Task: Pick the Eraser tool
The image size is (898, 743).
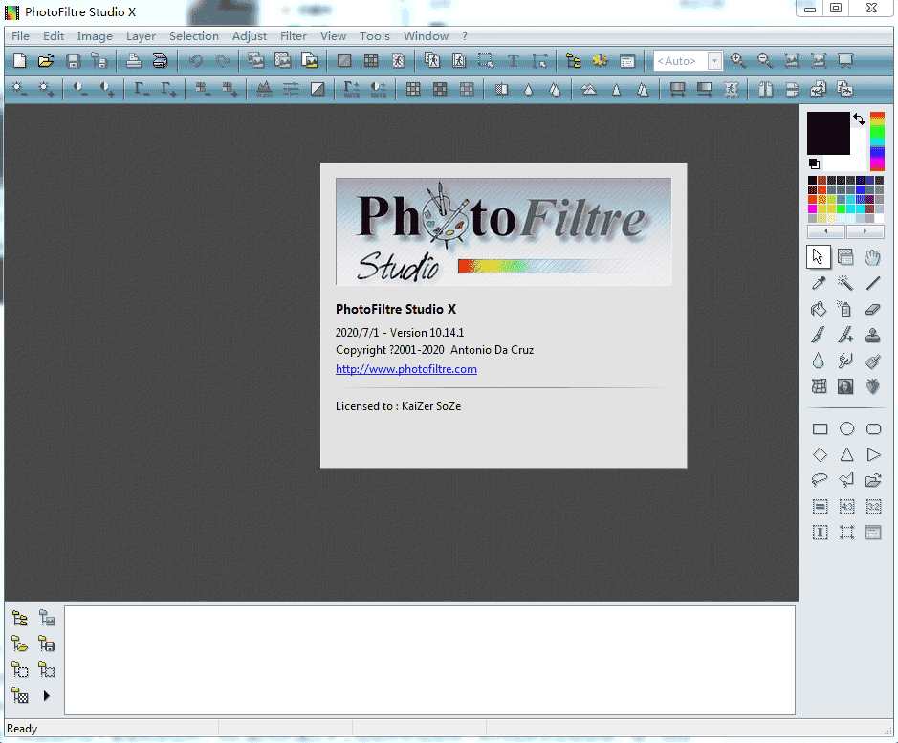Action: point(872,309)
